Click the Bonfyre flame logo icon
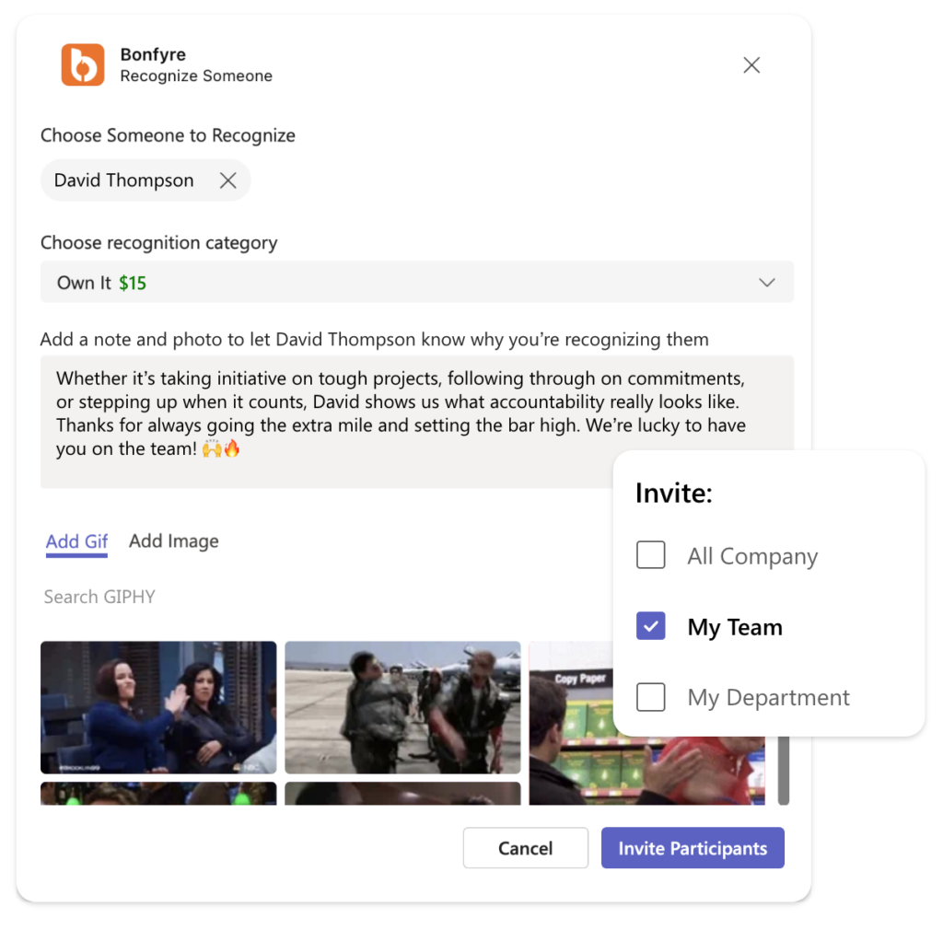 [x=83, y=65]
